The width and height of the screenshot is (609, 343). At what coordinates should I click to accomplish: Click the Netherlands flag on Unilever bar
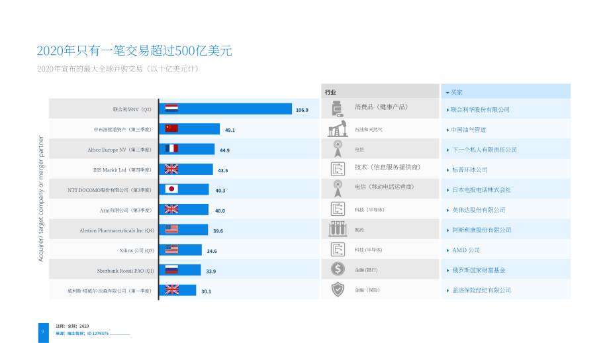pyautogui.click(x=171, y=109)
